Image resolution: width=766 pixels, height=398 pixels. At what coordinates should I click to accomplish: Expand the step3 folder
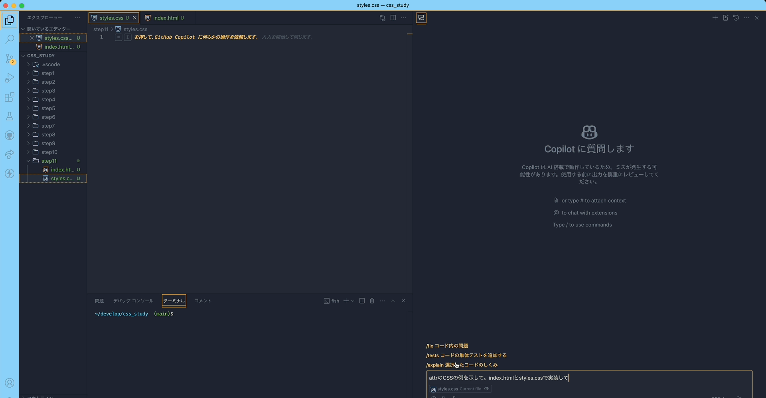coord(28,91)
